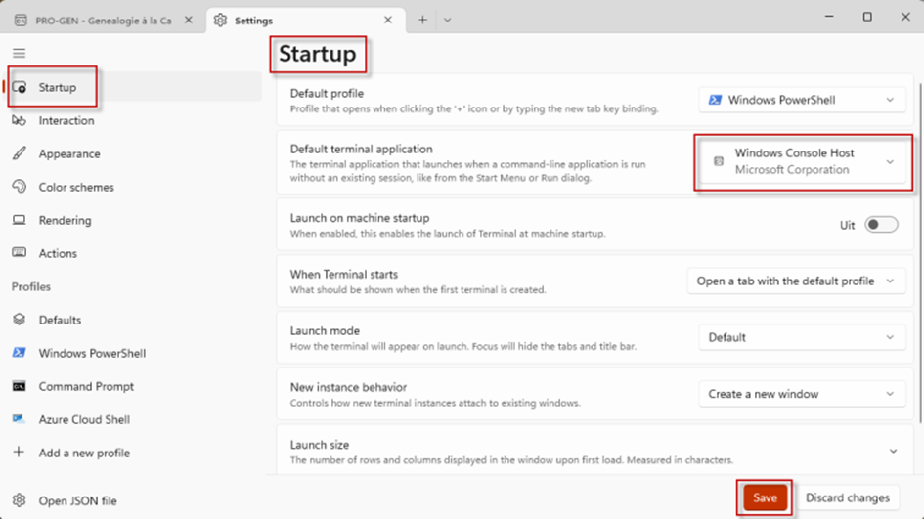
Task: Enable Launch on machine startup toggle
Action: click(x=881, y=225)
